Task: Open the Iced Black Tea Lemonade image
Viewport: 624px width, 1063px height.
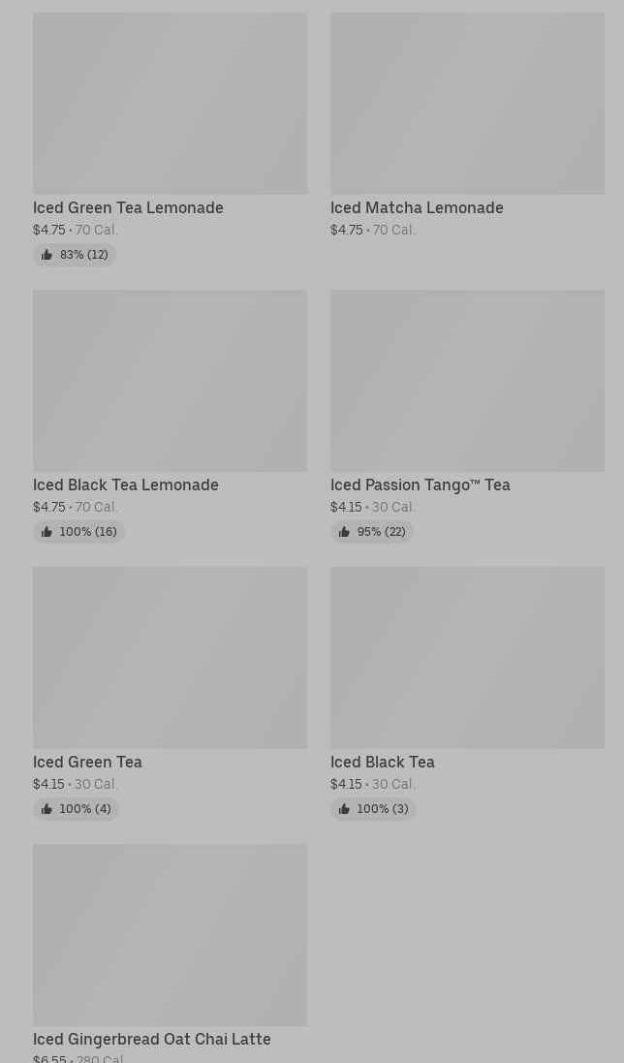Action: (x=170, y=381)
